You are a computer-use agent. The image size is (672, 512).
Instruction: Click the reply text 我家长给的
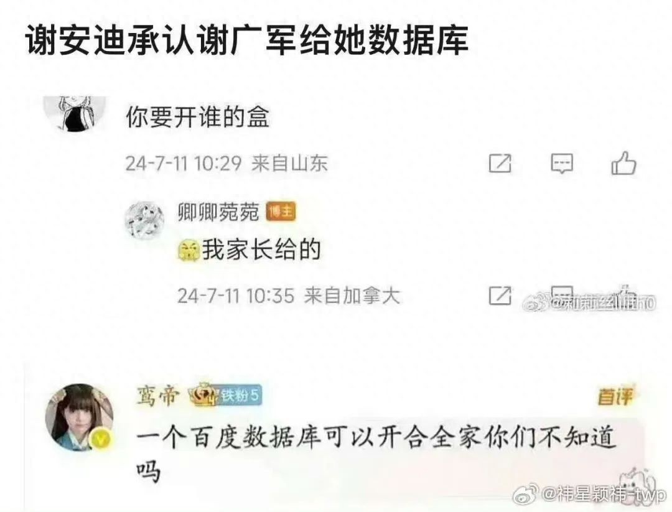coord(261,250)
